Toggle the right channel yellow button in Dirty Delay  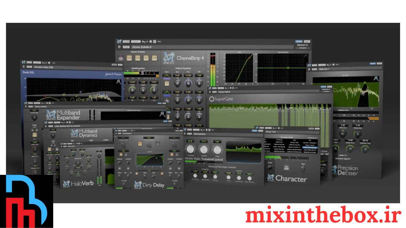pyautogui.click(x=172, y=155)
